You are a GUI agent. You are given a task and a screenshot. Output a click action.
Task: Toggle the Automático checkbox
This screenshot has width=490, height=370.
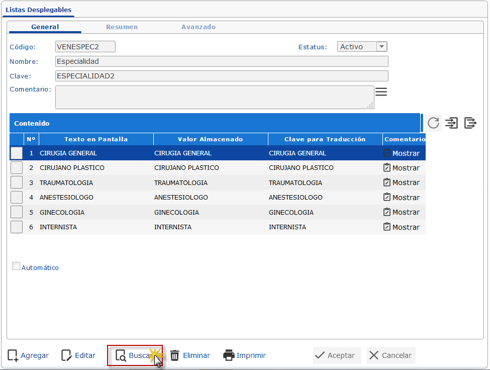(16, 266)
